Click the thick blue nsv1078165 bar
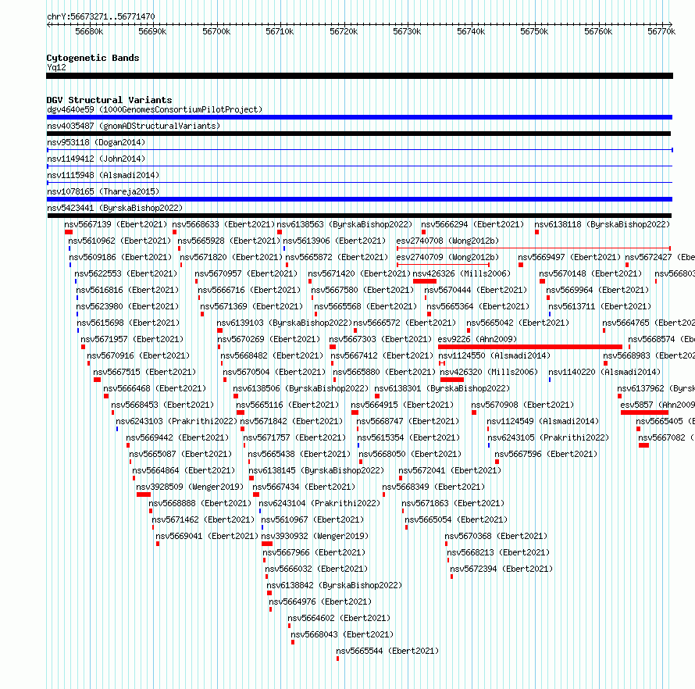 (x=359, y=199)
